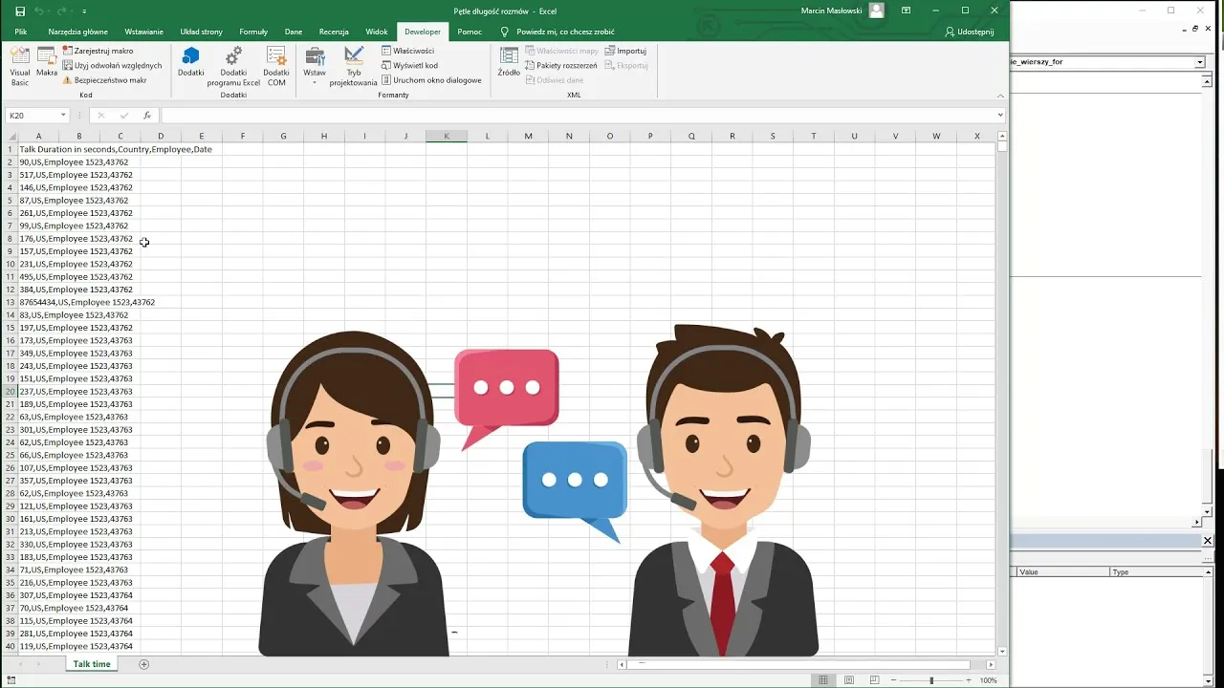
Task: Collapse the ribbon
Action: (1000, 96)
